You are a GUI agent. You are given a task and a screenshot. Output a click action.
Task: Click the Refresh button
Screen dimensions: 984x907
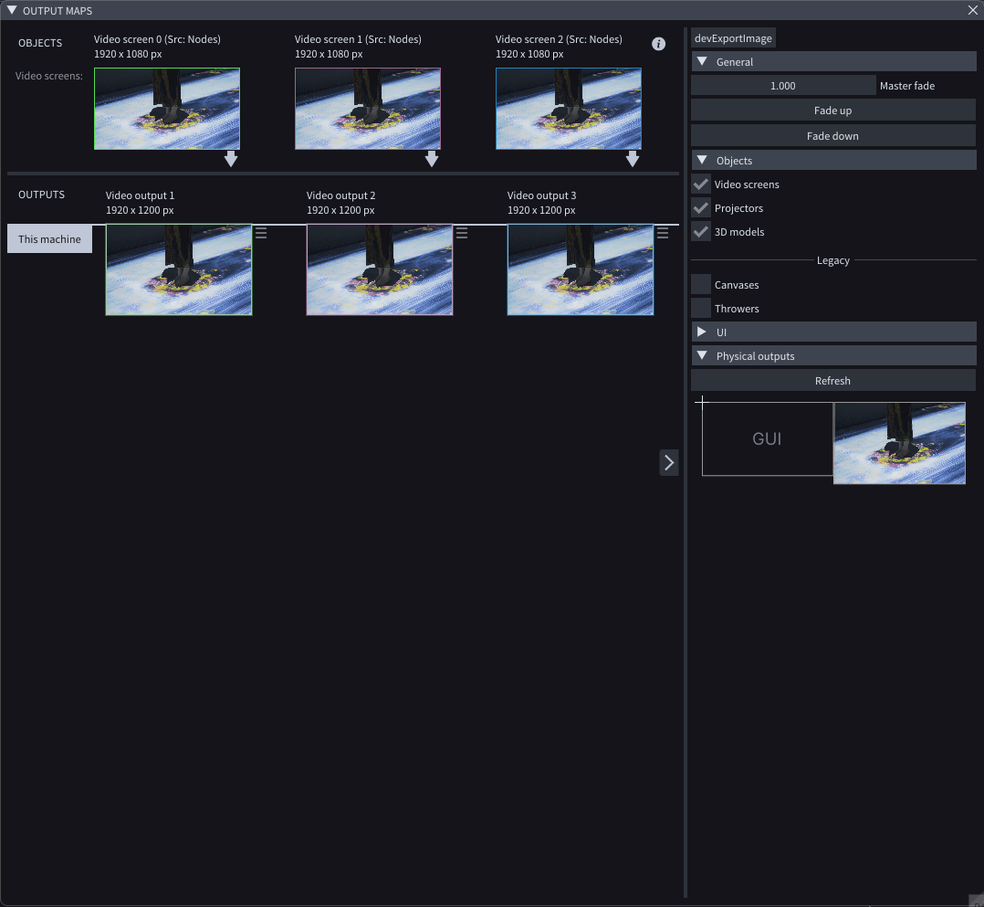point(833,381)
